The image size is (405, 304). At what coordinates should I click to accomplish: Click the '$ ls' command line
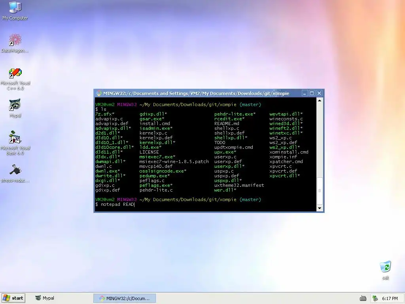click(x=101, y=109)
